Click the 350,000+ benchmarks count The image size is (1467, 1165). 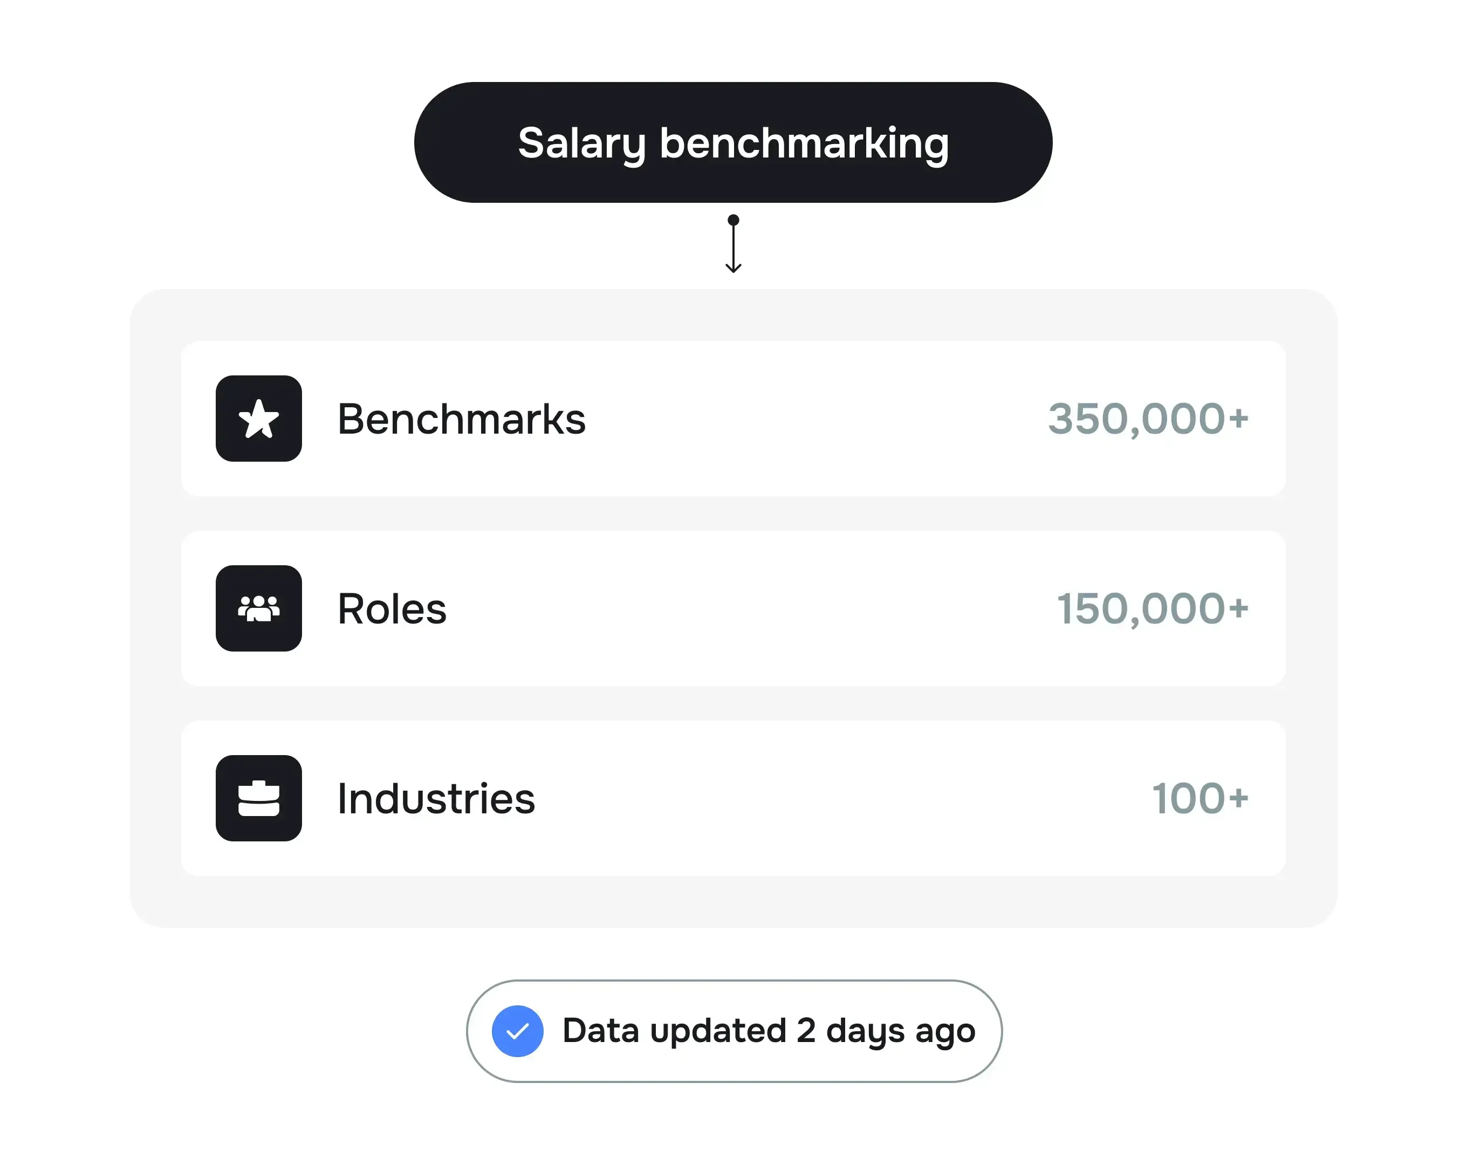click(x=1148, y=419)
